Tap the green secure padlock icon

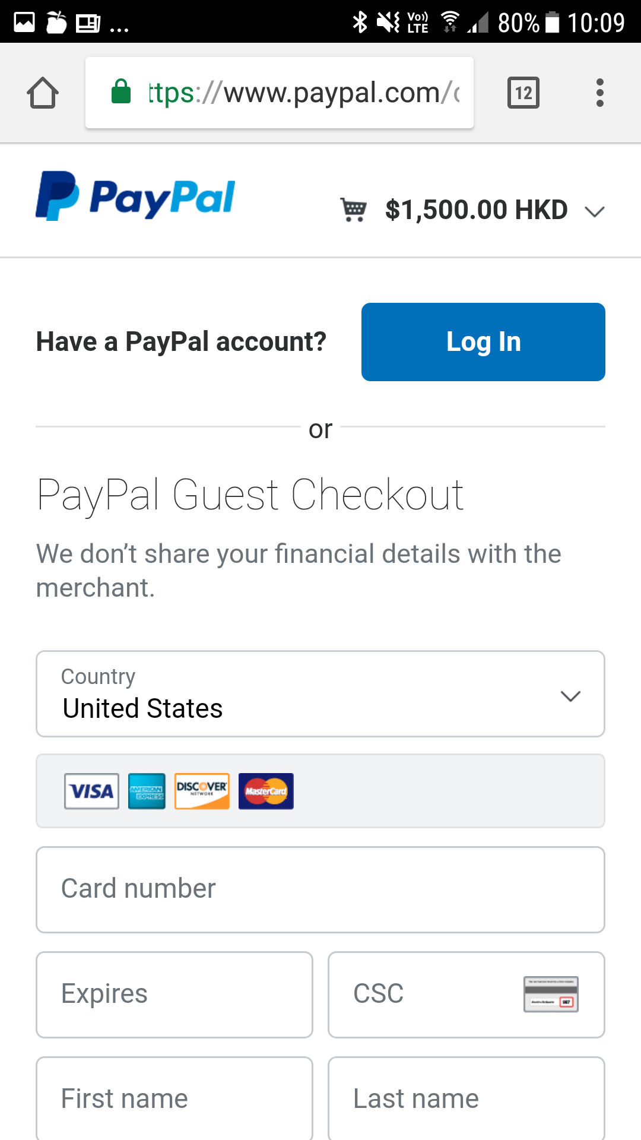[x=121, y=92]
